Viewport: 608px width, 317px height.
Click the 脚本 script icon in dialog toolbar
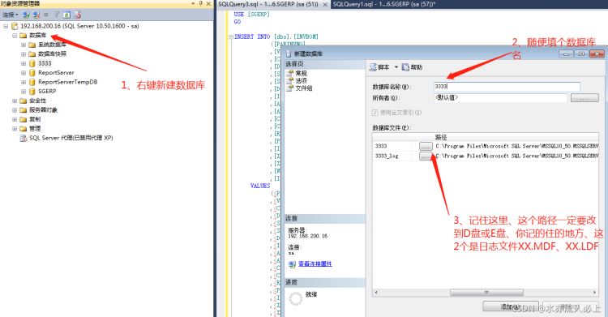click(x=373, y=67)
